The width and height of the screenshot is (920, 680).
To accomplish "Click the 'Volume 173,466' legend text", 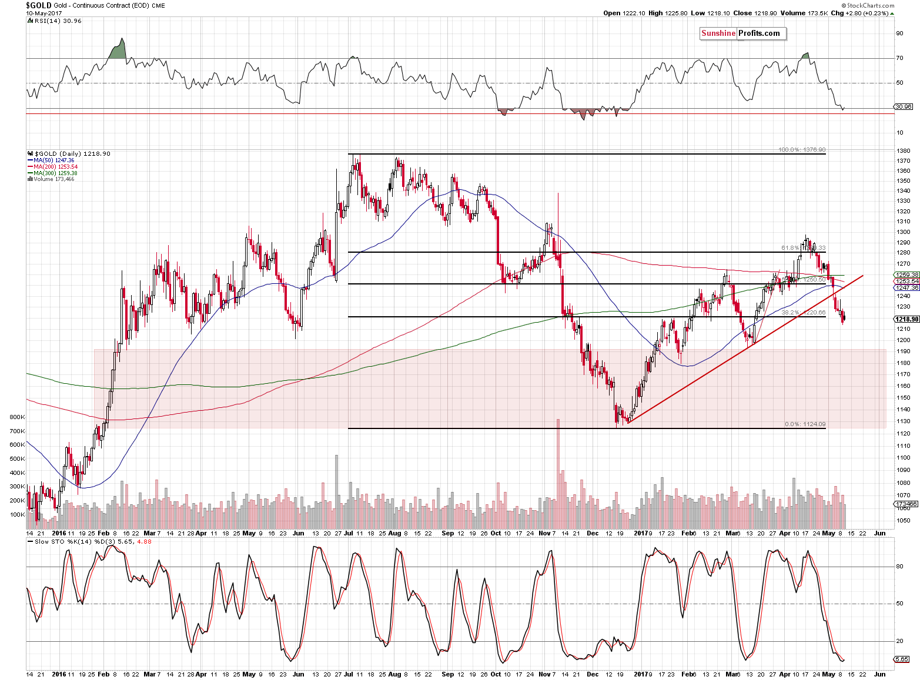I will (54, 179).
